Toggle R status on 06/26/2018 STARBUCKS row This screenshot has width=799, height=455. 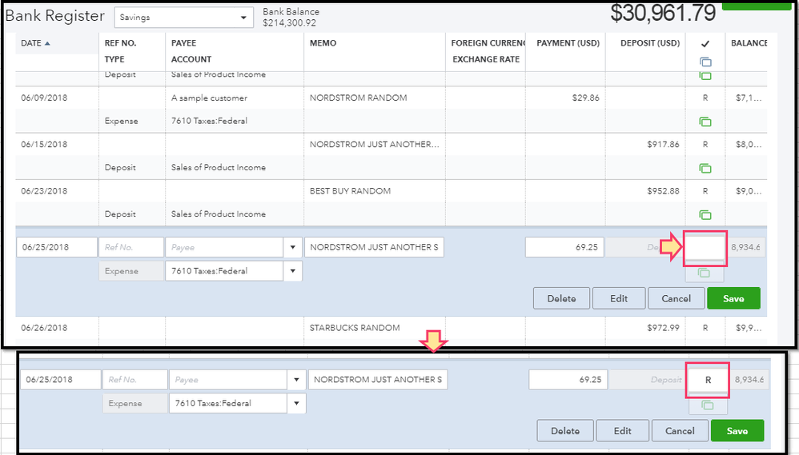point(705,329)
